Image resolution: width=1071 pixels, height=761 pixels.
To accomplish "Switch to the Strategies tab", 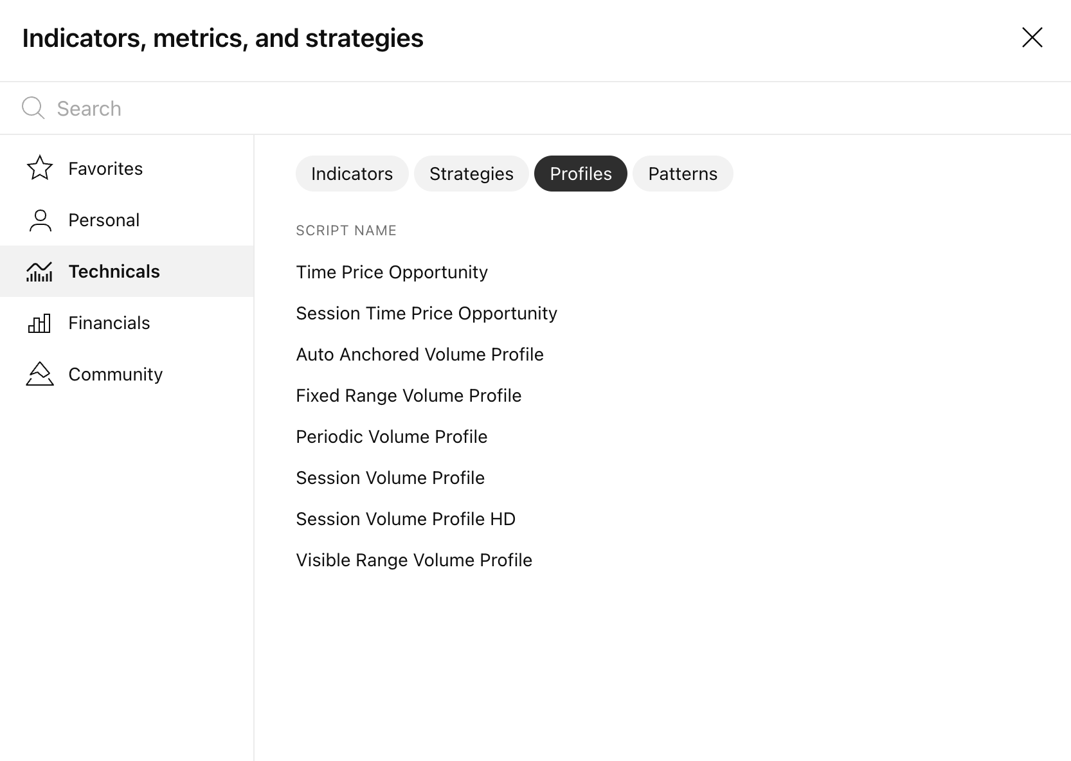I will click(x=471, y=174).
